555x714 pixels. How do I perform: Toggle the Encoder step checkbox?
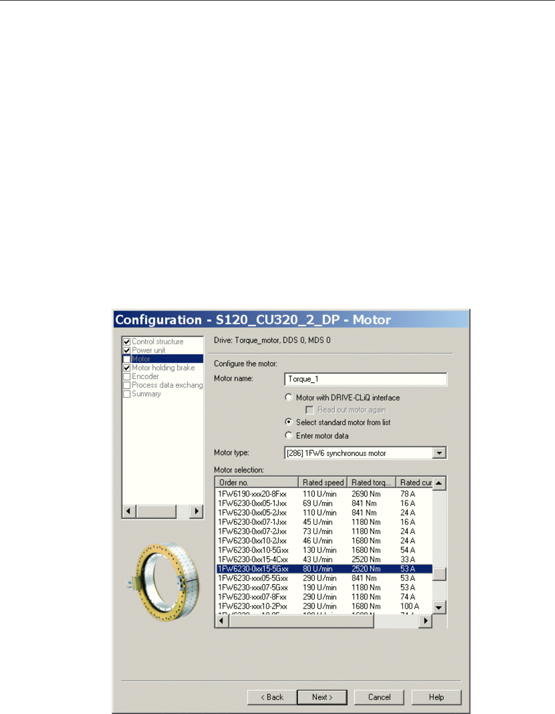pyautogui.click(x=127, y=377)
